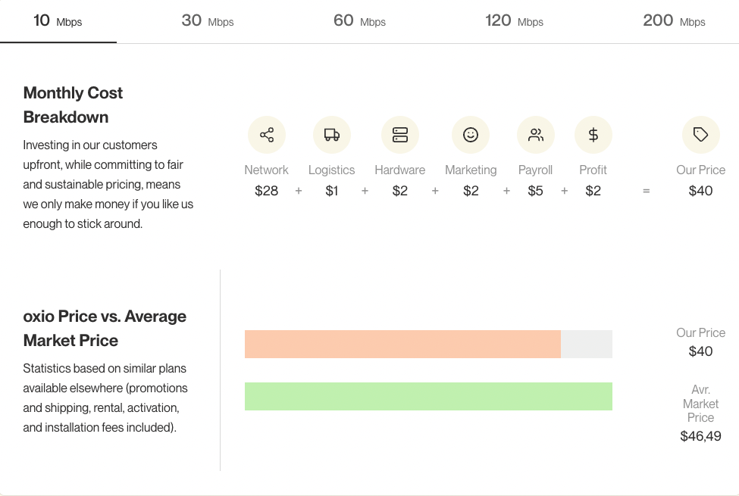Choose the 120 Mbps speed tab
739x496 pixels.
click(514, 20)
